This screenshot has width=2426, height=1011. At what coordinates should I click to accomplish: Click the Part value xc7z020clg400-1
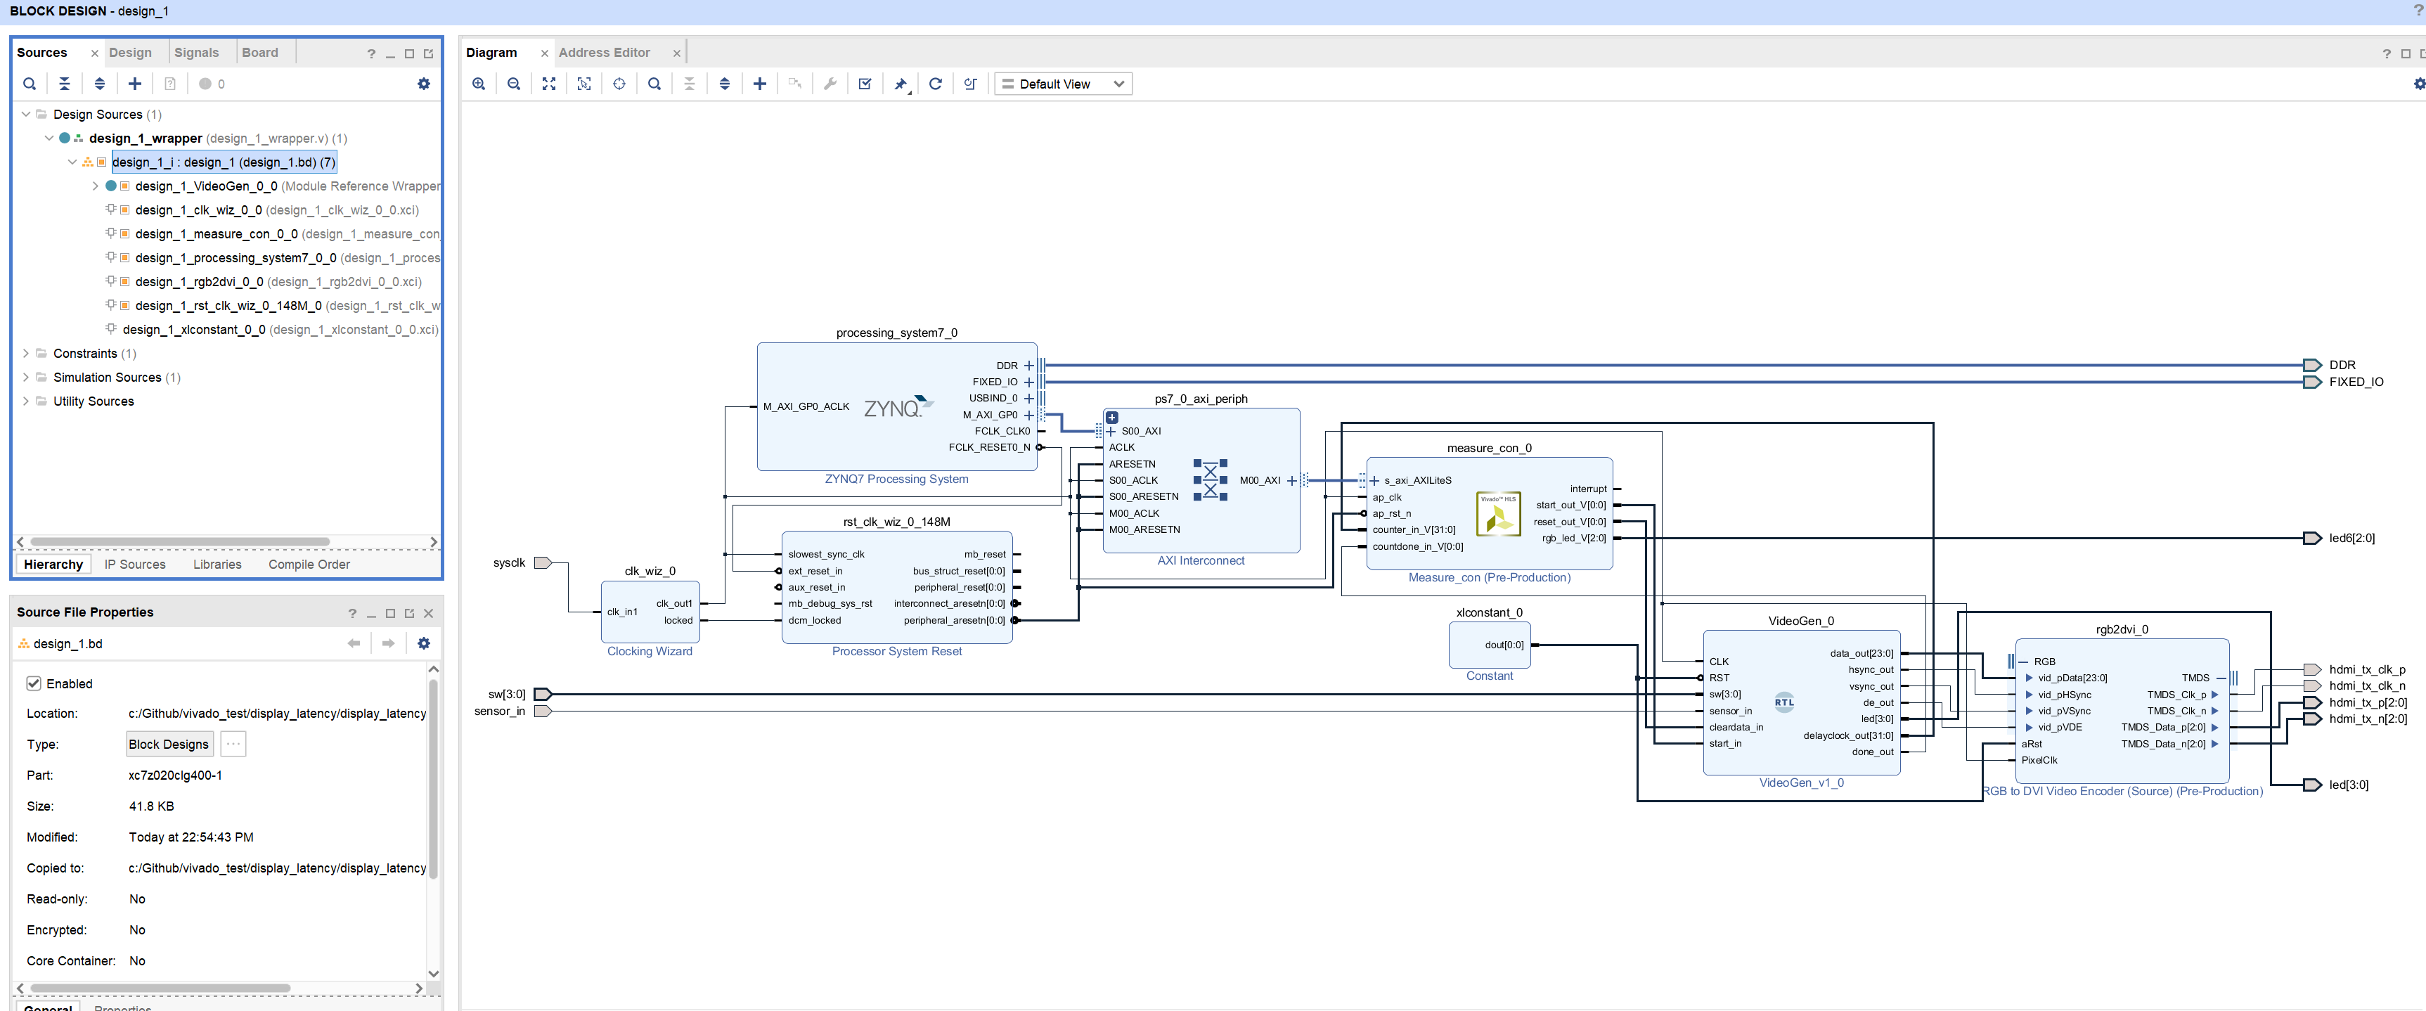click(x=175, y=775)
